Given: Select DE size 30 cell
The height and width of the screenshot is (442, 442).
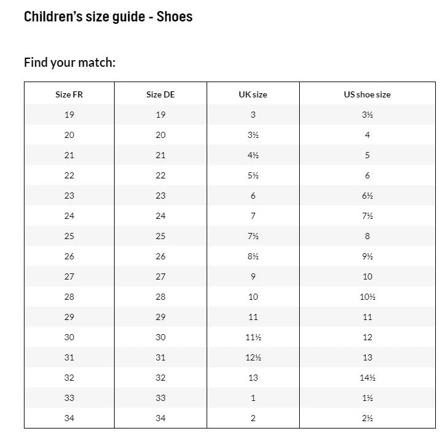Looking at the screenshot, I should click(161, 337).
